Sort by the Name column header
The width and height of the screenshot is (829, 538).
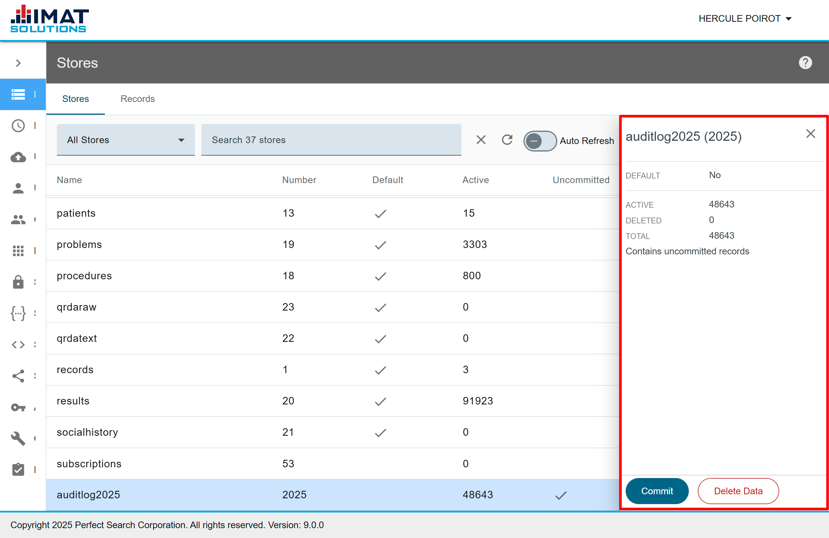(69, 180)
